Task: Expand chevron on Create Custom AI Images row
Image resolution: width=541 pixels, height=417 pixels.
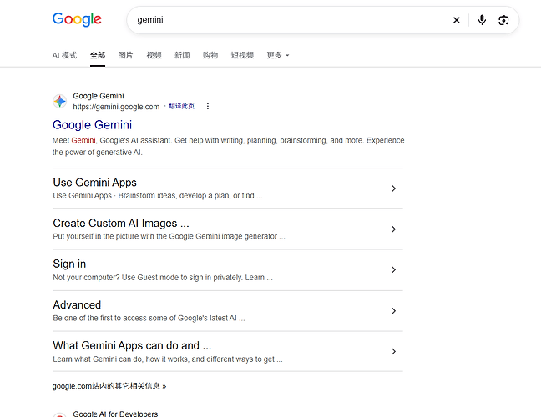Action: pos(394,229)
